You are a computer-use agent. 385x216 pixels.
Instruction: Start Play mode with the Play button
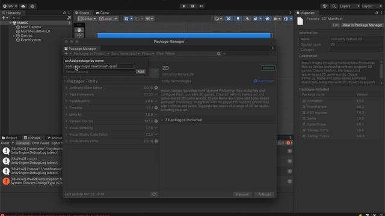[183, 6]
